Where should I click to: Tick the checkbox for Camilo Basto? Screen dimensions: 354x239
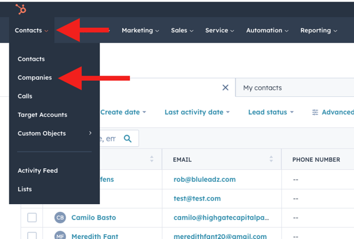click(x=32, y=218)
